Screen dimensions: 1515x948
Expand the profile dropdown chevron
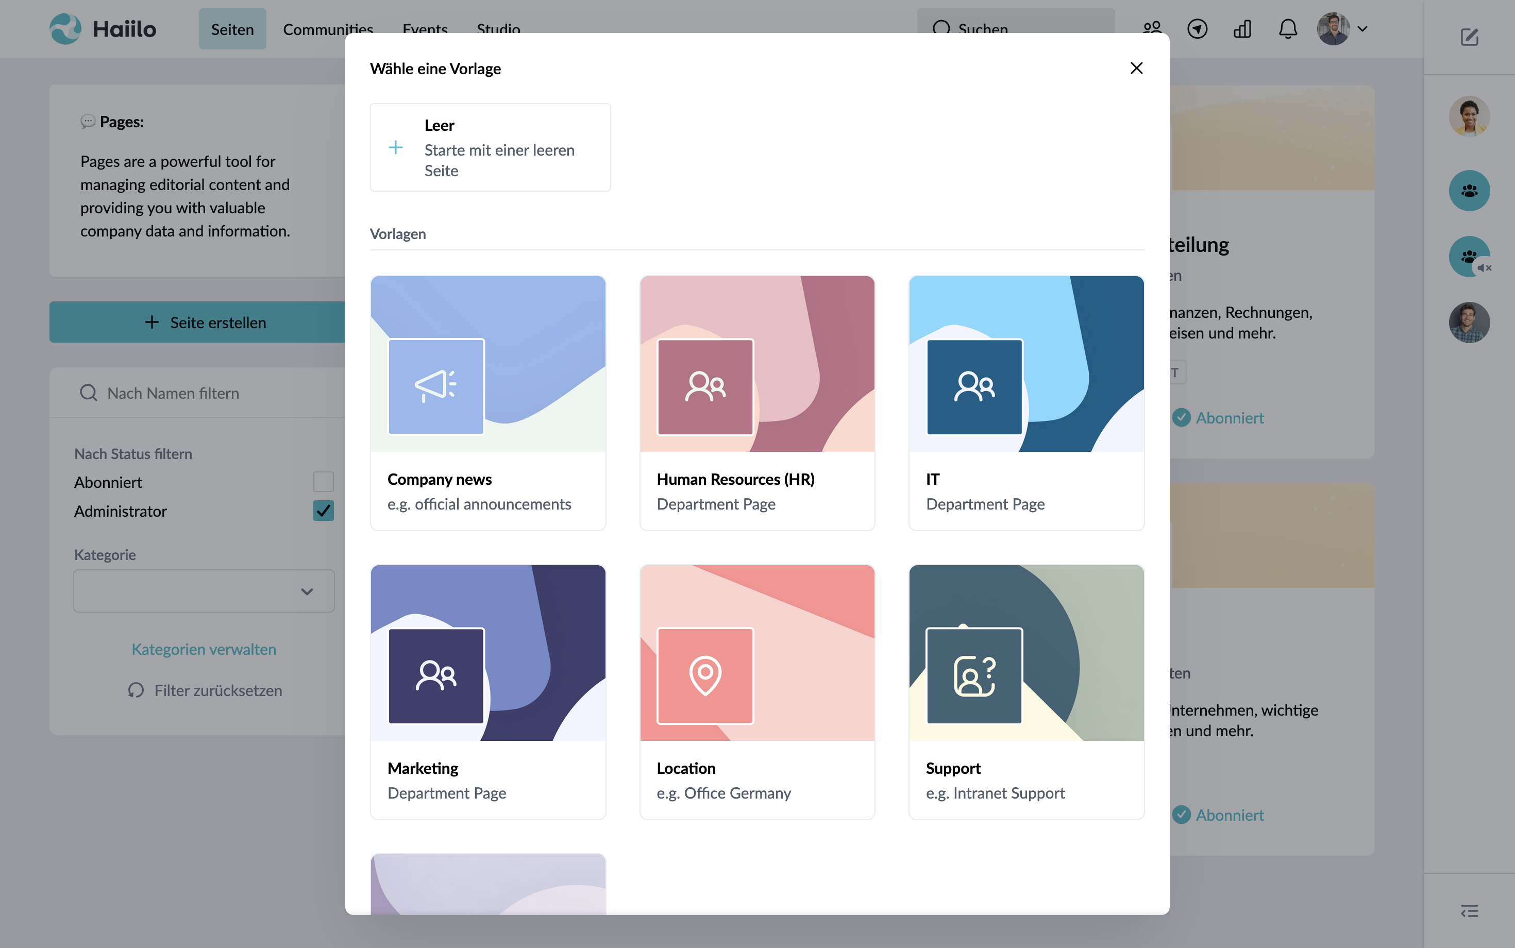(x=1362, y=29)
